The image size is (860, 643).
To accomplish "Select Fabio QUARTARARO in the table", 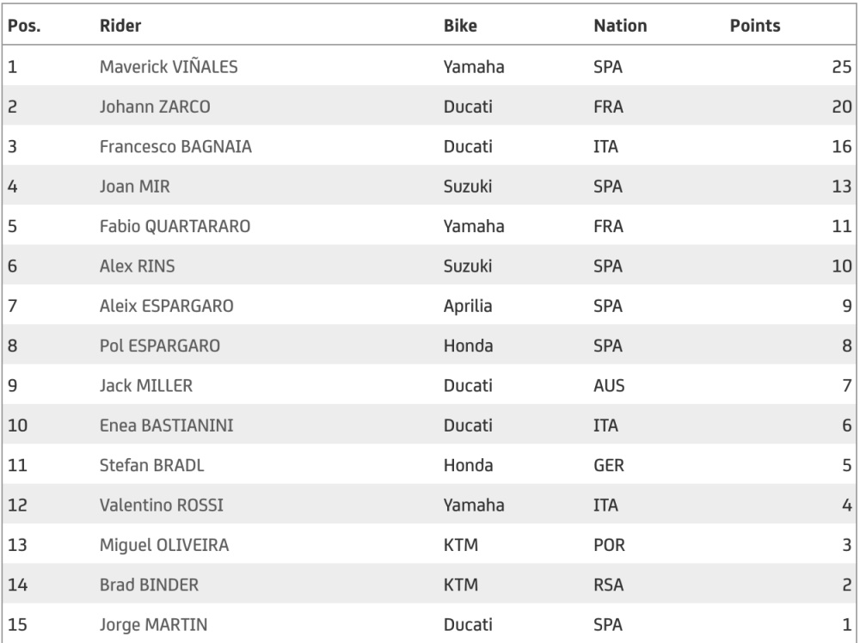I will point(175,226).
